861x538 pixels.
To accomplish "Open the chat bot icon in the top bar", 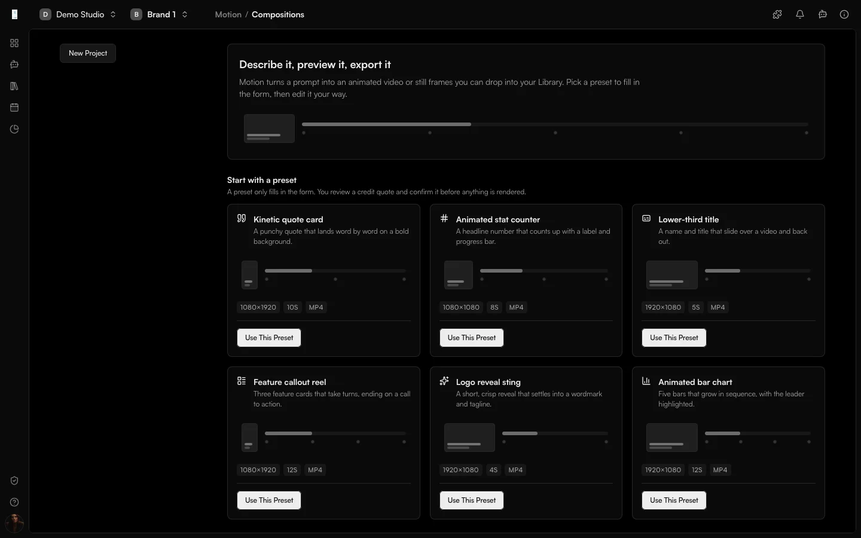I will [823, 14].
